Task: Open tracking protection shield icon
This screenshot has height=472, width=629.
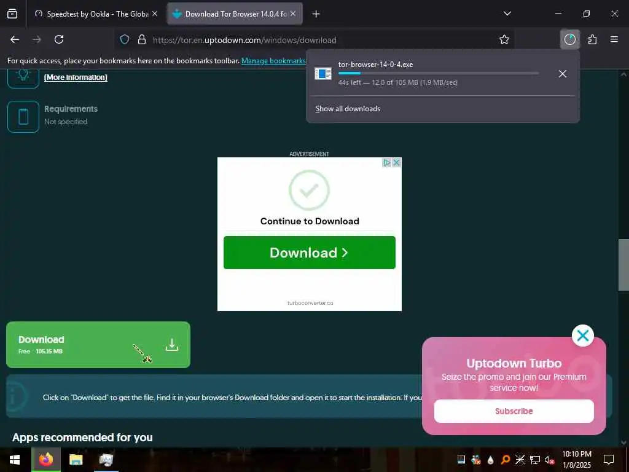Action: click(125, 39)
